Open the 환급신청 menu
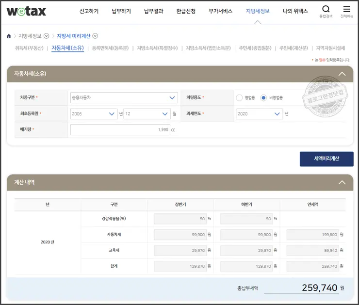This screenshot has width=359, height=305. [x=186, y=11]
